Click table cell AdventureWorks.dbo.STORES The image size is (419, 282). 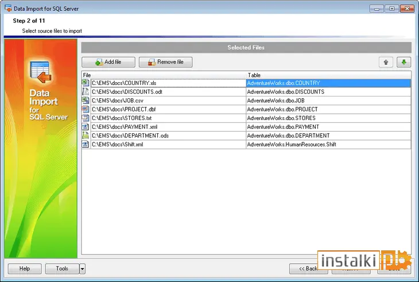point(328,118)
